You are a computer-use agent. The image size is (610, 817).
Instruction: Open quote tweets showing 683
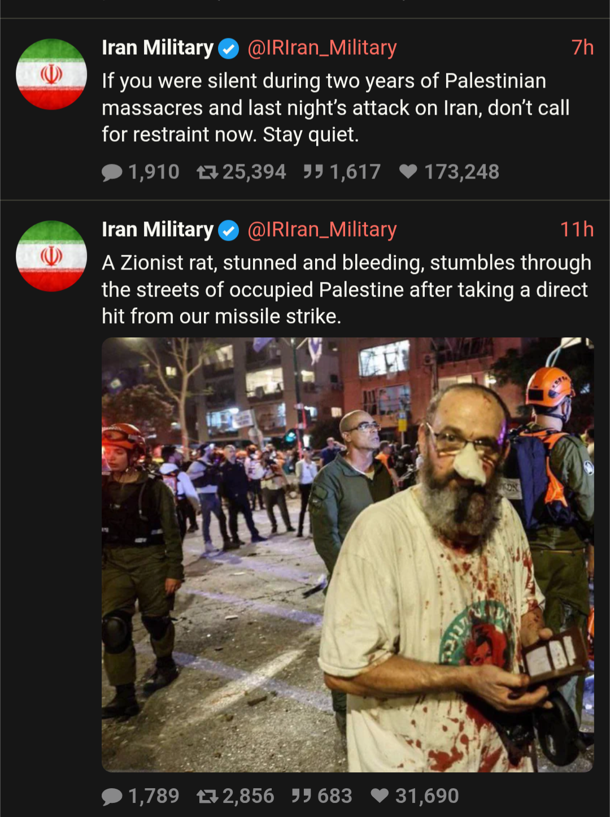(x=322, y=796)
